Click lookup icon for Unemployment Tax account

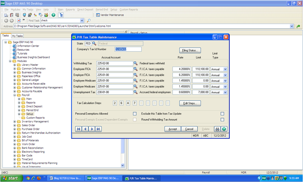(x=136, y=92)
